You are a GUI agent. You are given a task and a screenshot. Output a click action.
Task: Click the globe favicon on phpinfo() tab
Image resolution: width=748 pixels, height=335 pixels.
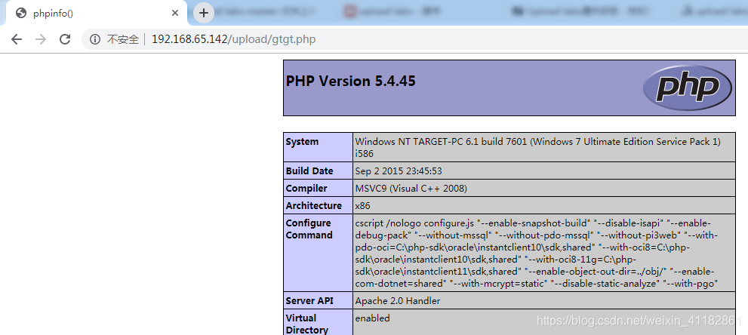point(21,14)
